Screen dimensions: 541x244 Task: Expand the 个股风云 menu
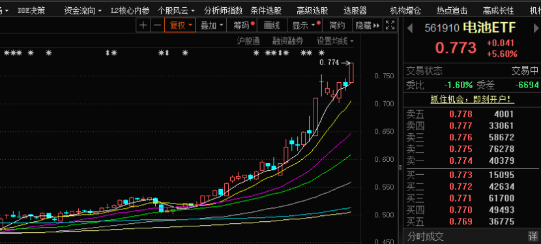pyautogui.click(x=176, y=10)
